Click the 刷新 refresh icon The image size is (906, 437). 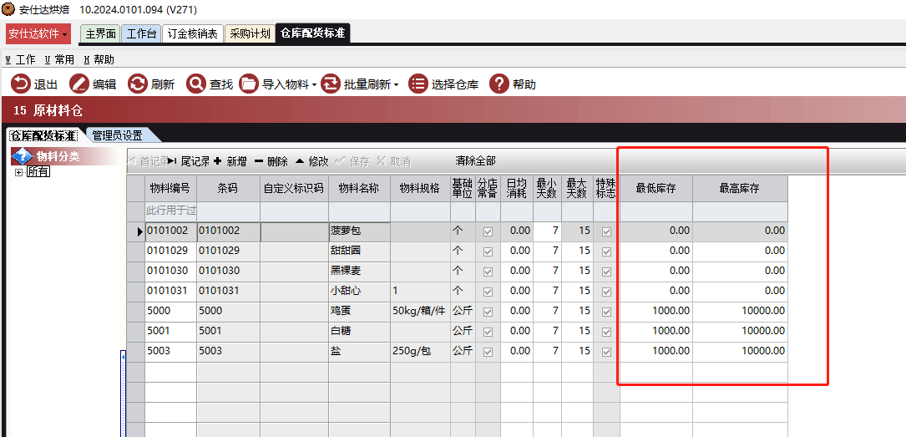(138, 84)
